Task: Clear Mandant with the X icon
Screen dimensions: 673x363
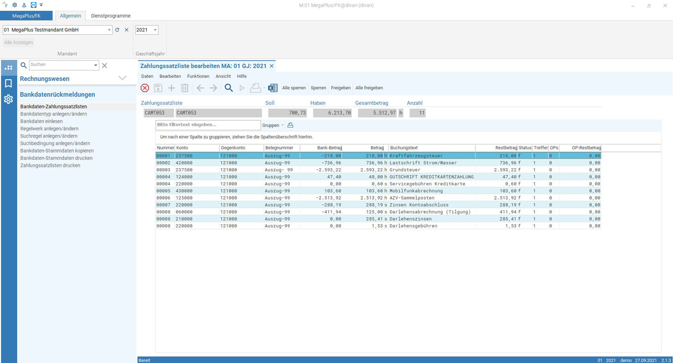Action: click(x=126, y=30)
